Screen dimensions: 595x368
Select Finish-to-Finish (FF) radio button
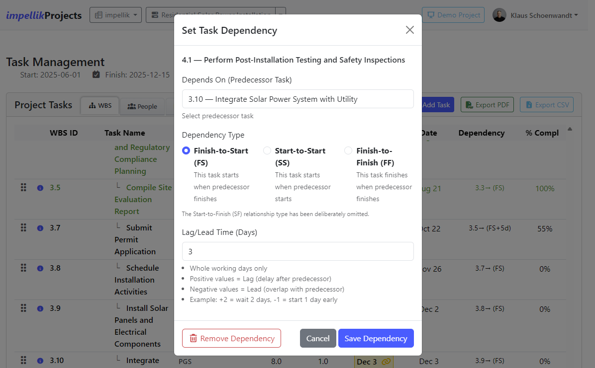[348, 150]
